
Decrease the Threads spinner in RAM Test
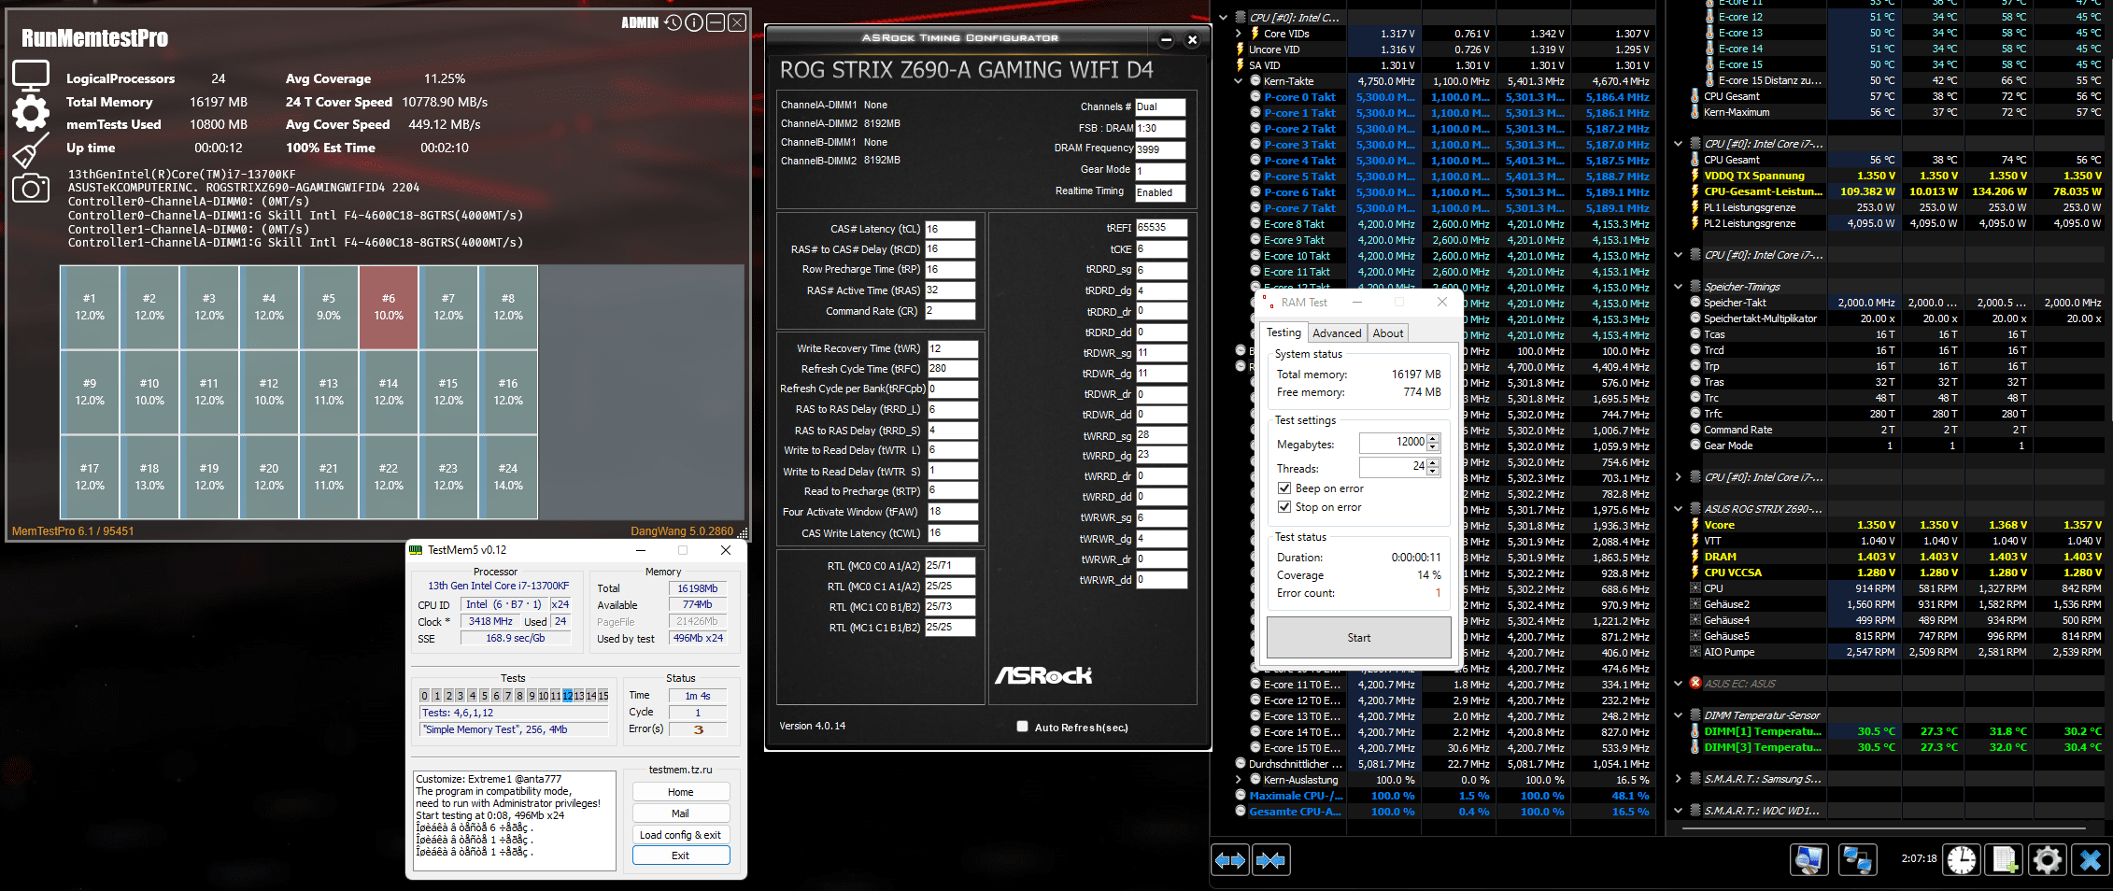pos(1433,471)
